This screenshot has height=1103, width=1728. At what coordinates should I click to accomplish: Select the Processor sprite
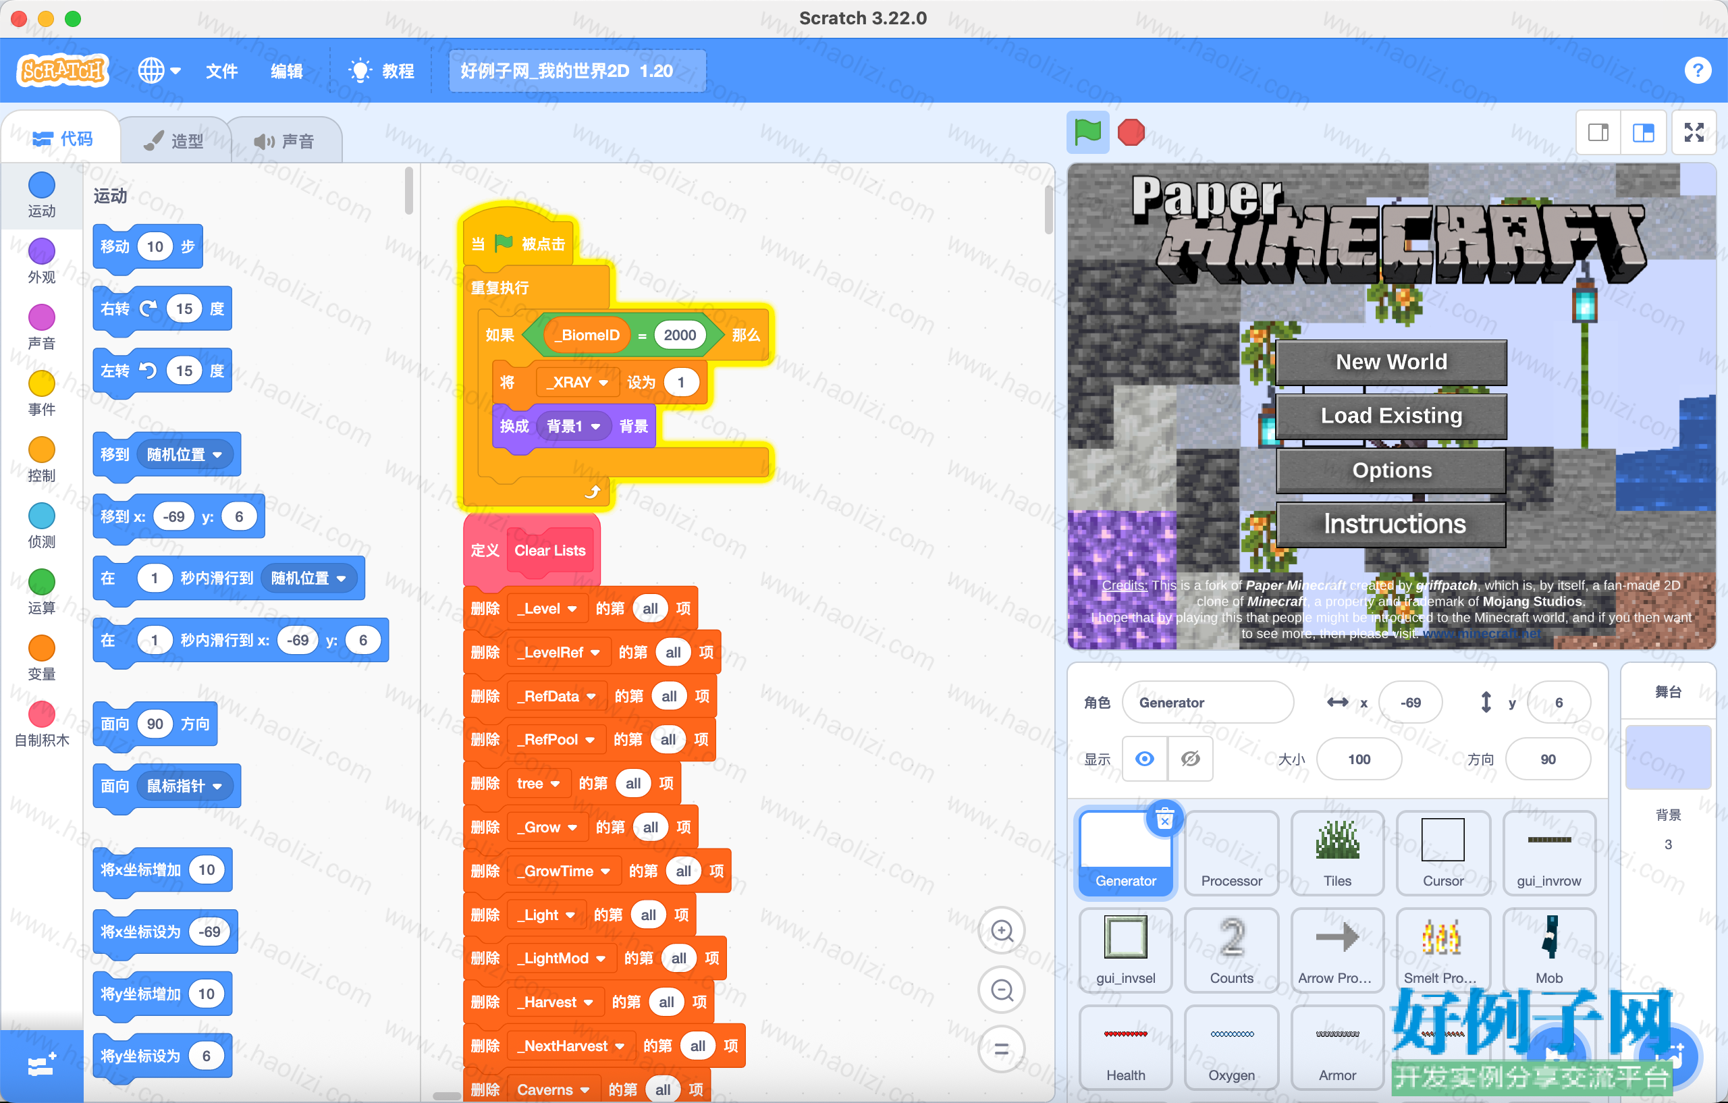click(x=1231, y=853)
